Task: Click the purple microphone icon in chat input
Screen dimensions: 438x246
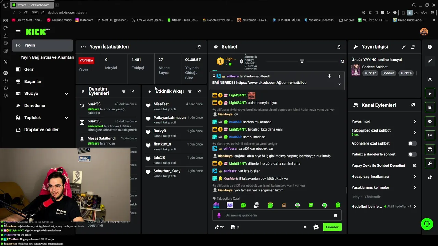Action: click(219, 215)
